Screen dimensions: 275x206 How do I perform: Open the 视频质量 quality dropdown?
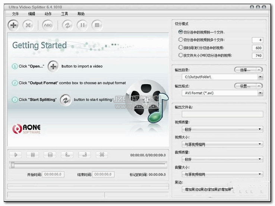[260, 129]
